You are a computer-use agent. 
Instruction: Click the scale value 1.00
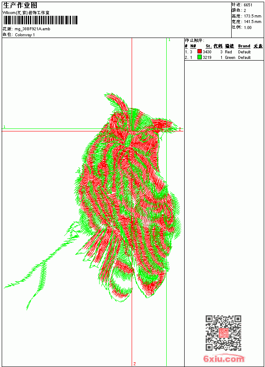pos(247,27)
